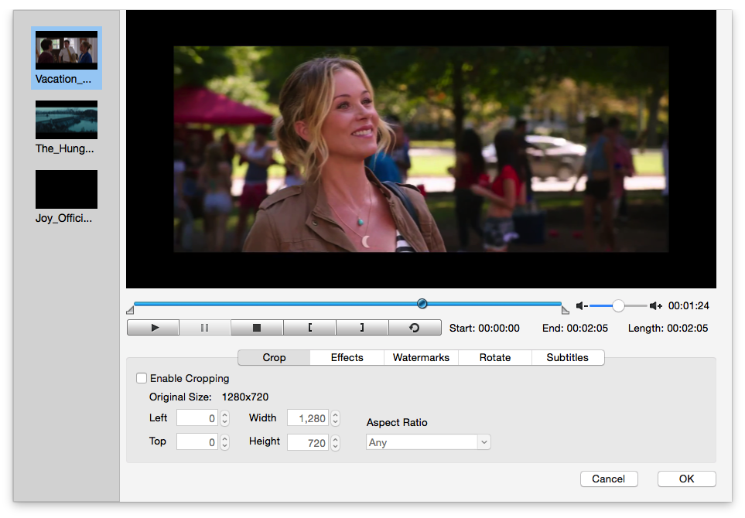Viewport: 745px width, 518px height.
Task: Click the Top crop value field
Action: tap(197, 441)
